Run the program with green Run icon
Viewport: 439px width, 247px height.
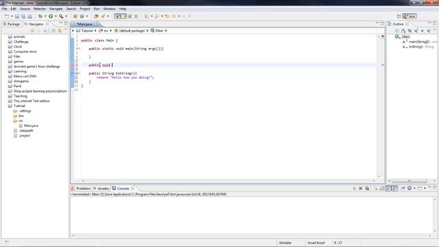click(x=51, y=16)
